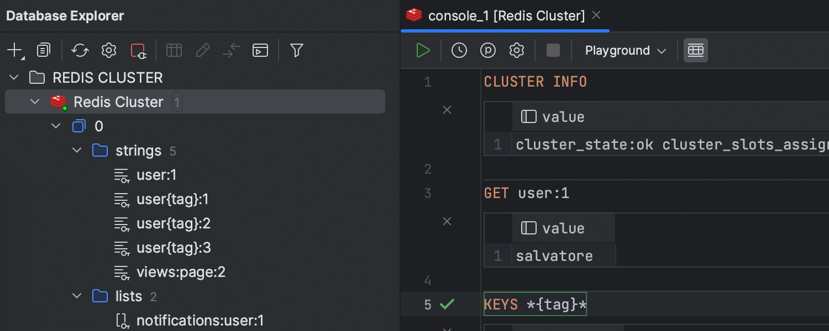Click the salvatore value cell

pos(554,256)
